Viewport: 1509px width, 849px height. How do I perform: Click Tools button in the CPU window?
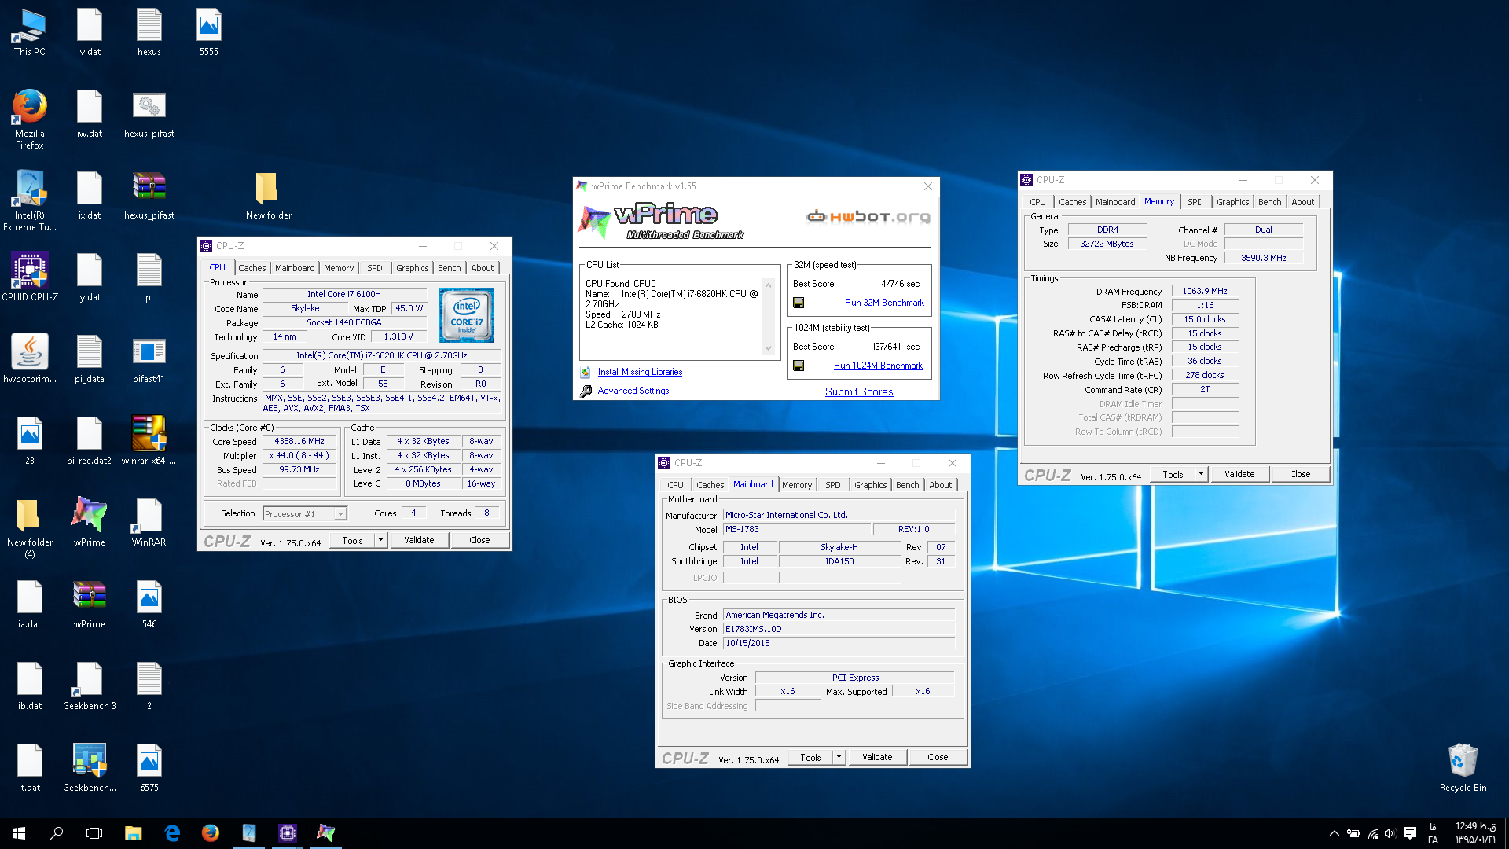coord(352,540)
